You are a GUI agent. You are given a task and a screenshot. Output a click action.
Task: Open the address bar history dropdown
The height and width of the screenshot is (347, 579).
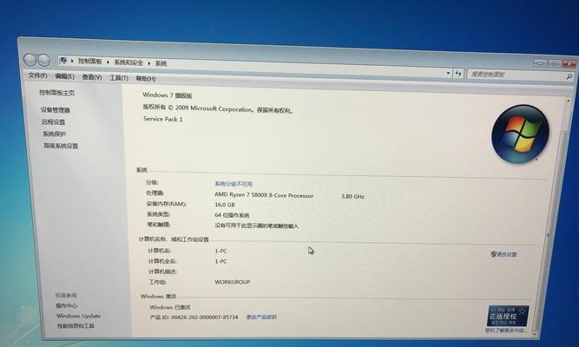[x=448, y=73]
